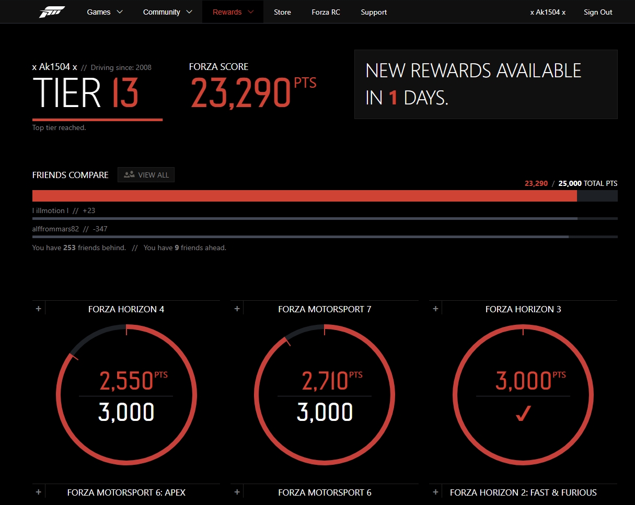Click FORZA HORIZON 2: FAST & FURIOUS title
The width and height of the screenshot is (635, 505).
523,492
